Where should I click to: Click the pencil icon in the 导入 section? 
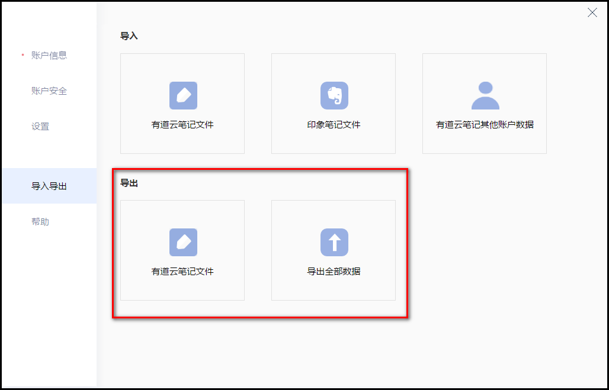coord(183,95)
